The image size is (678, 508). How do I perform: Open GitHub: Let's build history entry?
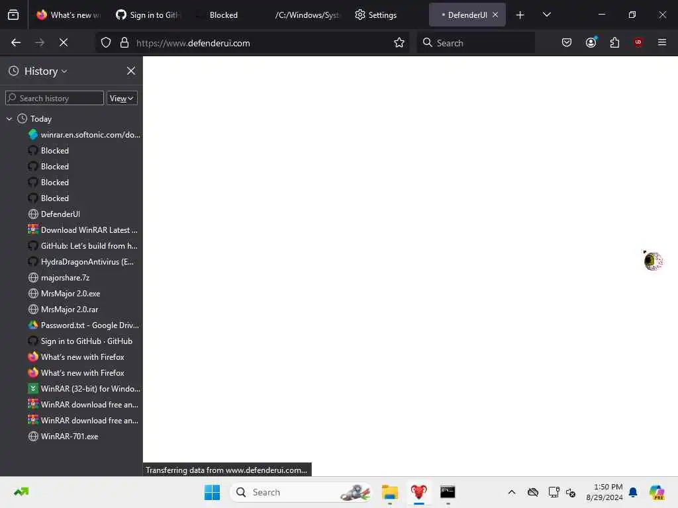point(83,246)
